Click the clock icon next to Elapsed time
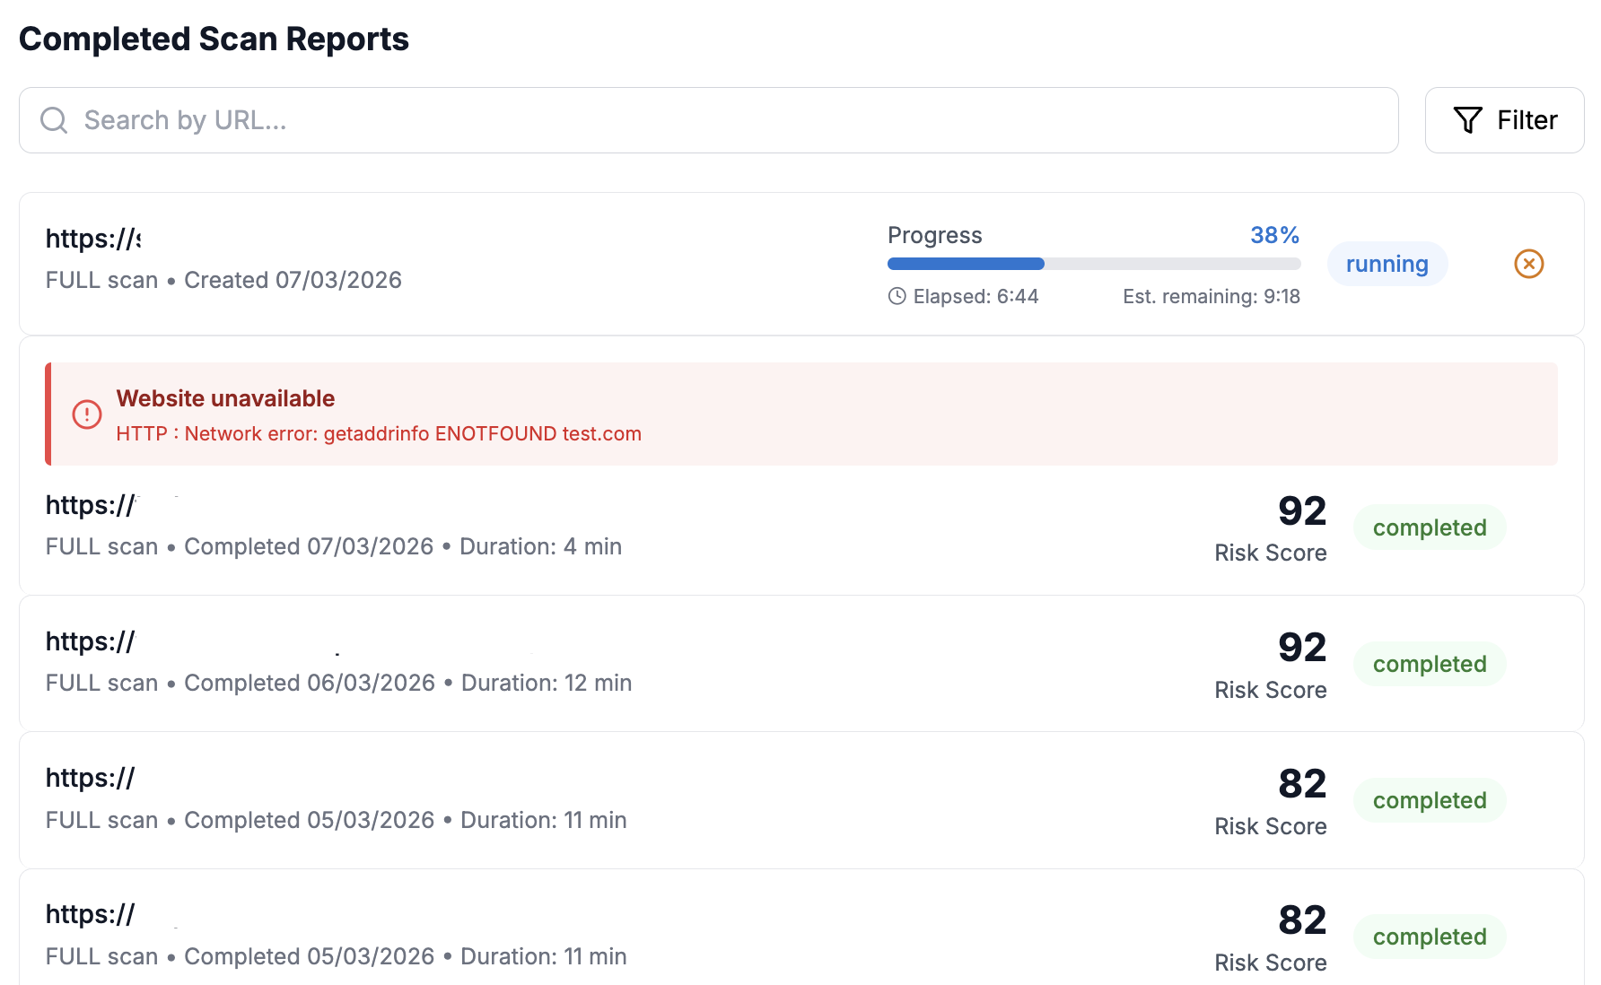Image resolution: width=1601 pixels, height=985 pixels. click(x=897, y=296)
